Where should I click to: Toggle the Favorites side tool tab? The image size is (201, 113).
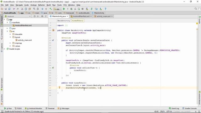point(2,100)
